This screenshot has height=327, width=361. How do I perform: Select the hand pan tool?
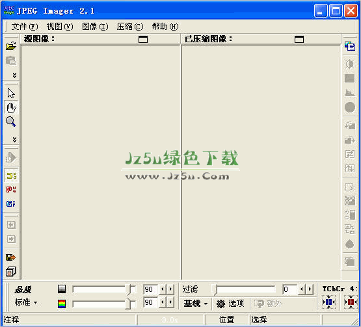pyautogui.click(x=11, y=108)
